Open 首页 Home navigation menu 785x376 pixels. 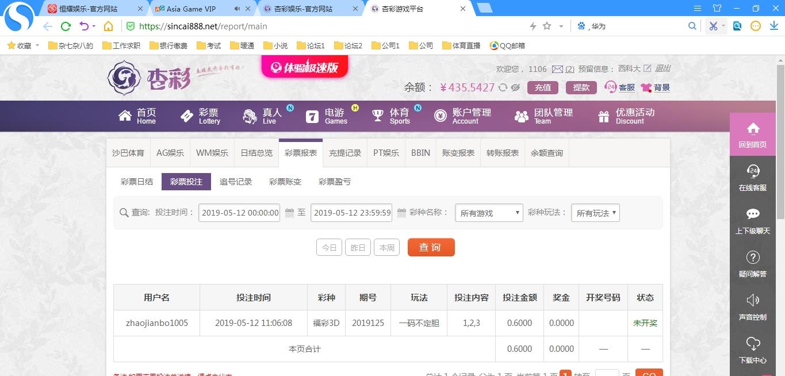[x=137, y=116]
